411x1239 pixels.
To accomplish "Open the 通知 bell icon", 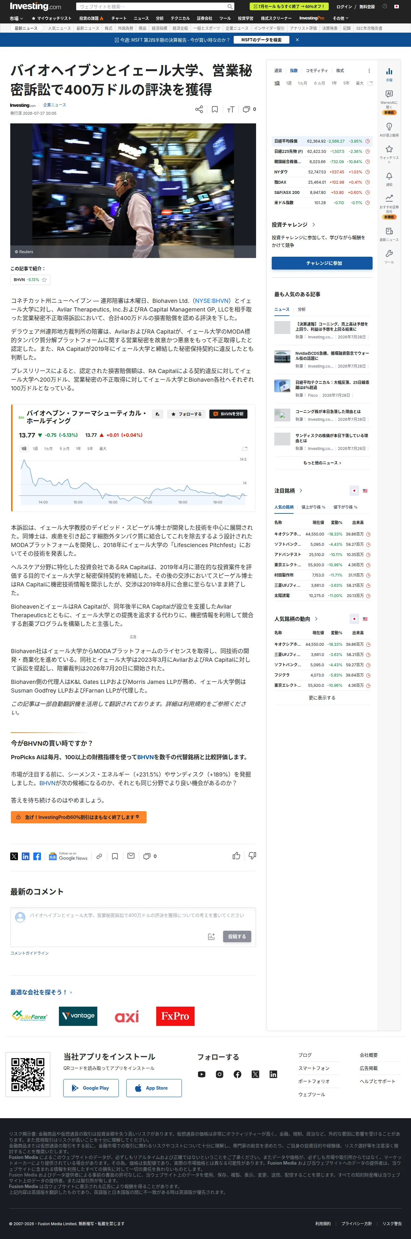I will tap(389, 176).
